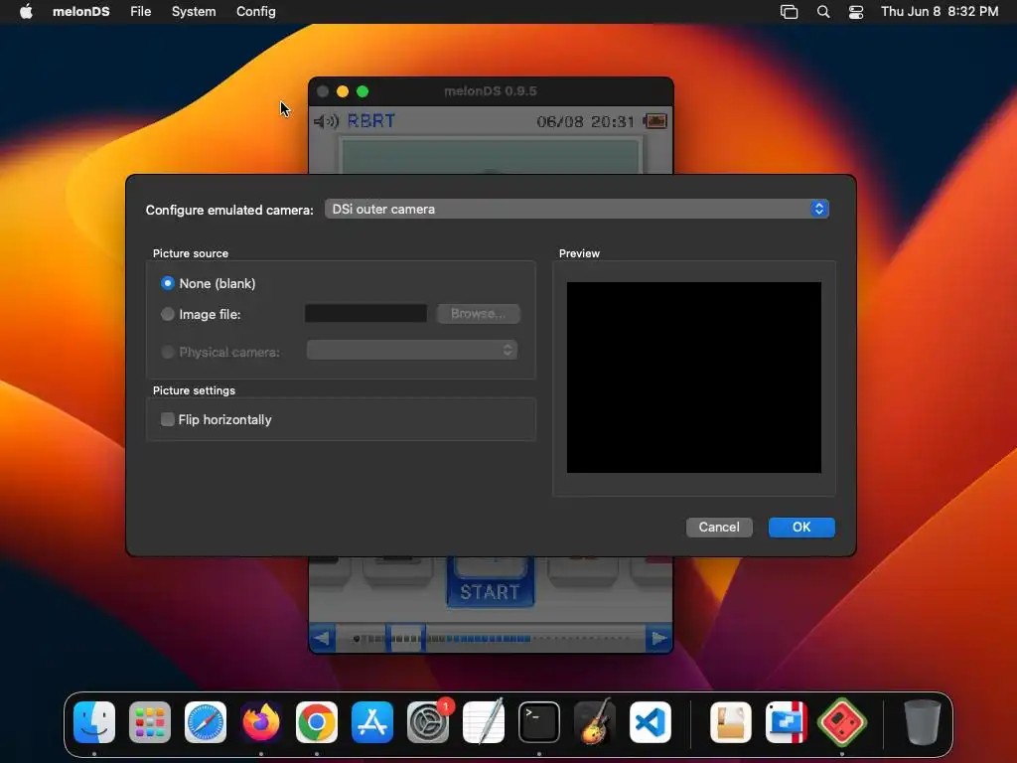Open the melonDS app menu

(x=81, y=11)
